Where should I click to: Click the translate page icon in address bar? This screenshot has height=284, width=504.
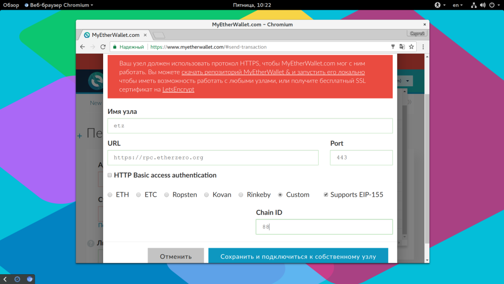(402, 46)
